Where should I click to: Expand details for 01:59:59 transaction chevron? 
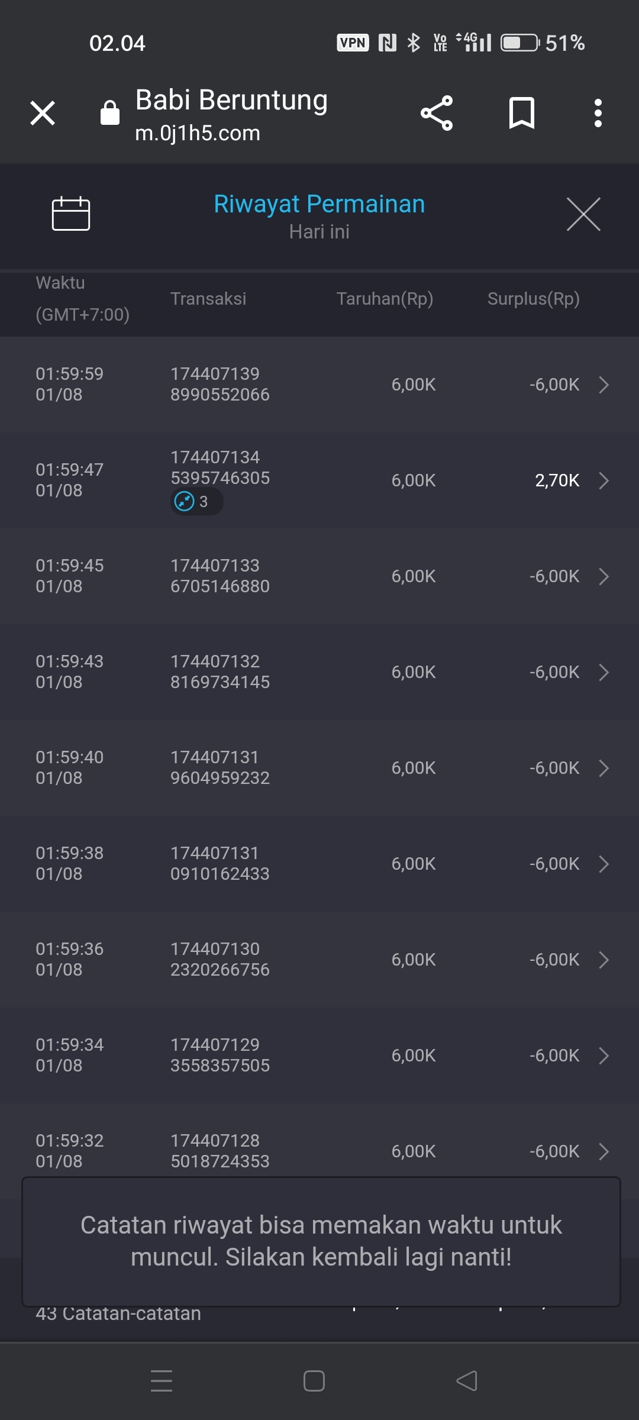(603, 385)
